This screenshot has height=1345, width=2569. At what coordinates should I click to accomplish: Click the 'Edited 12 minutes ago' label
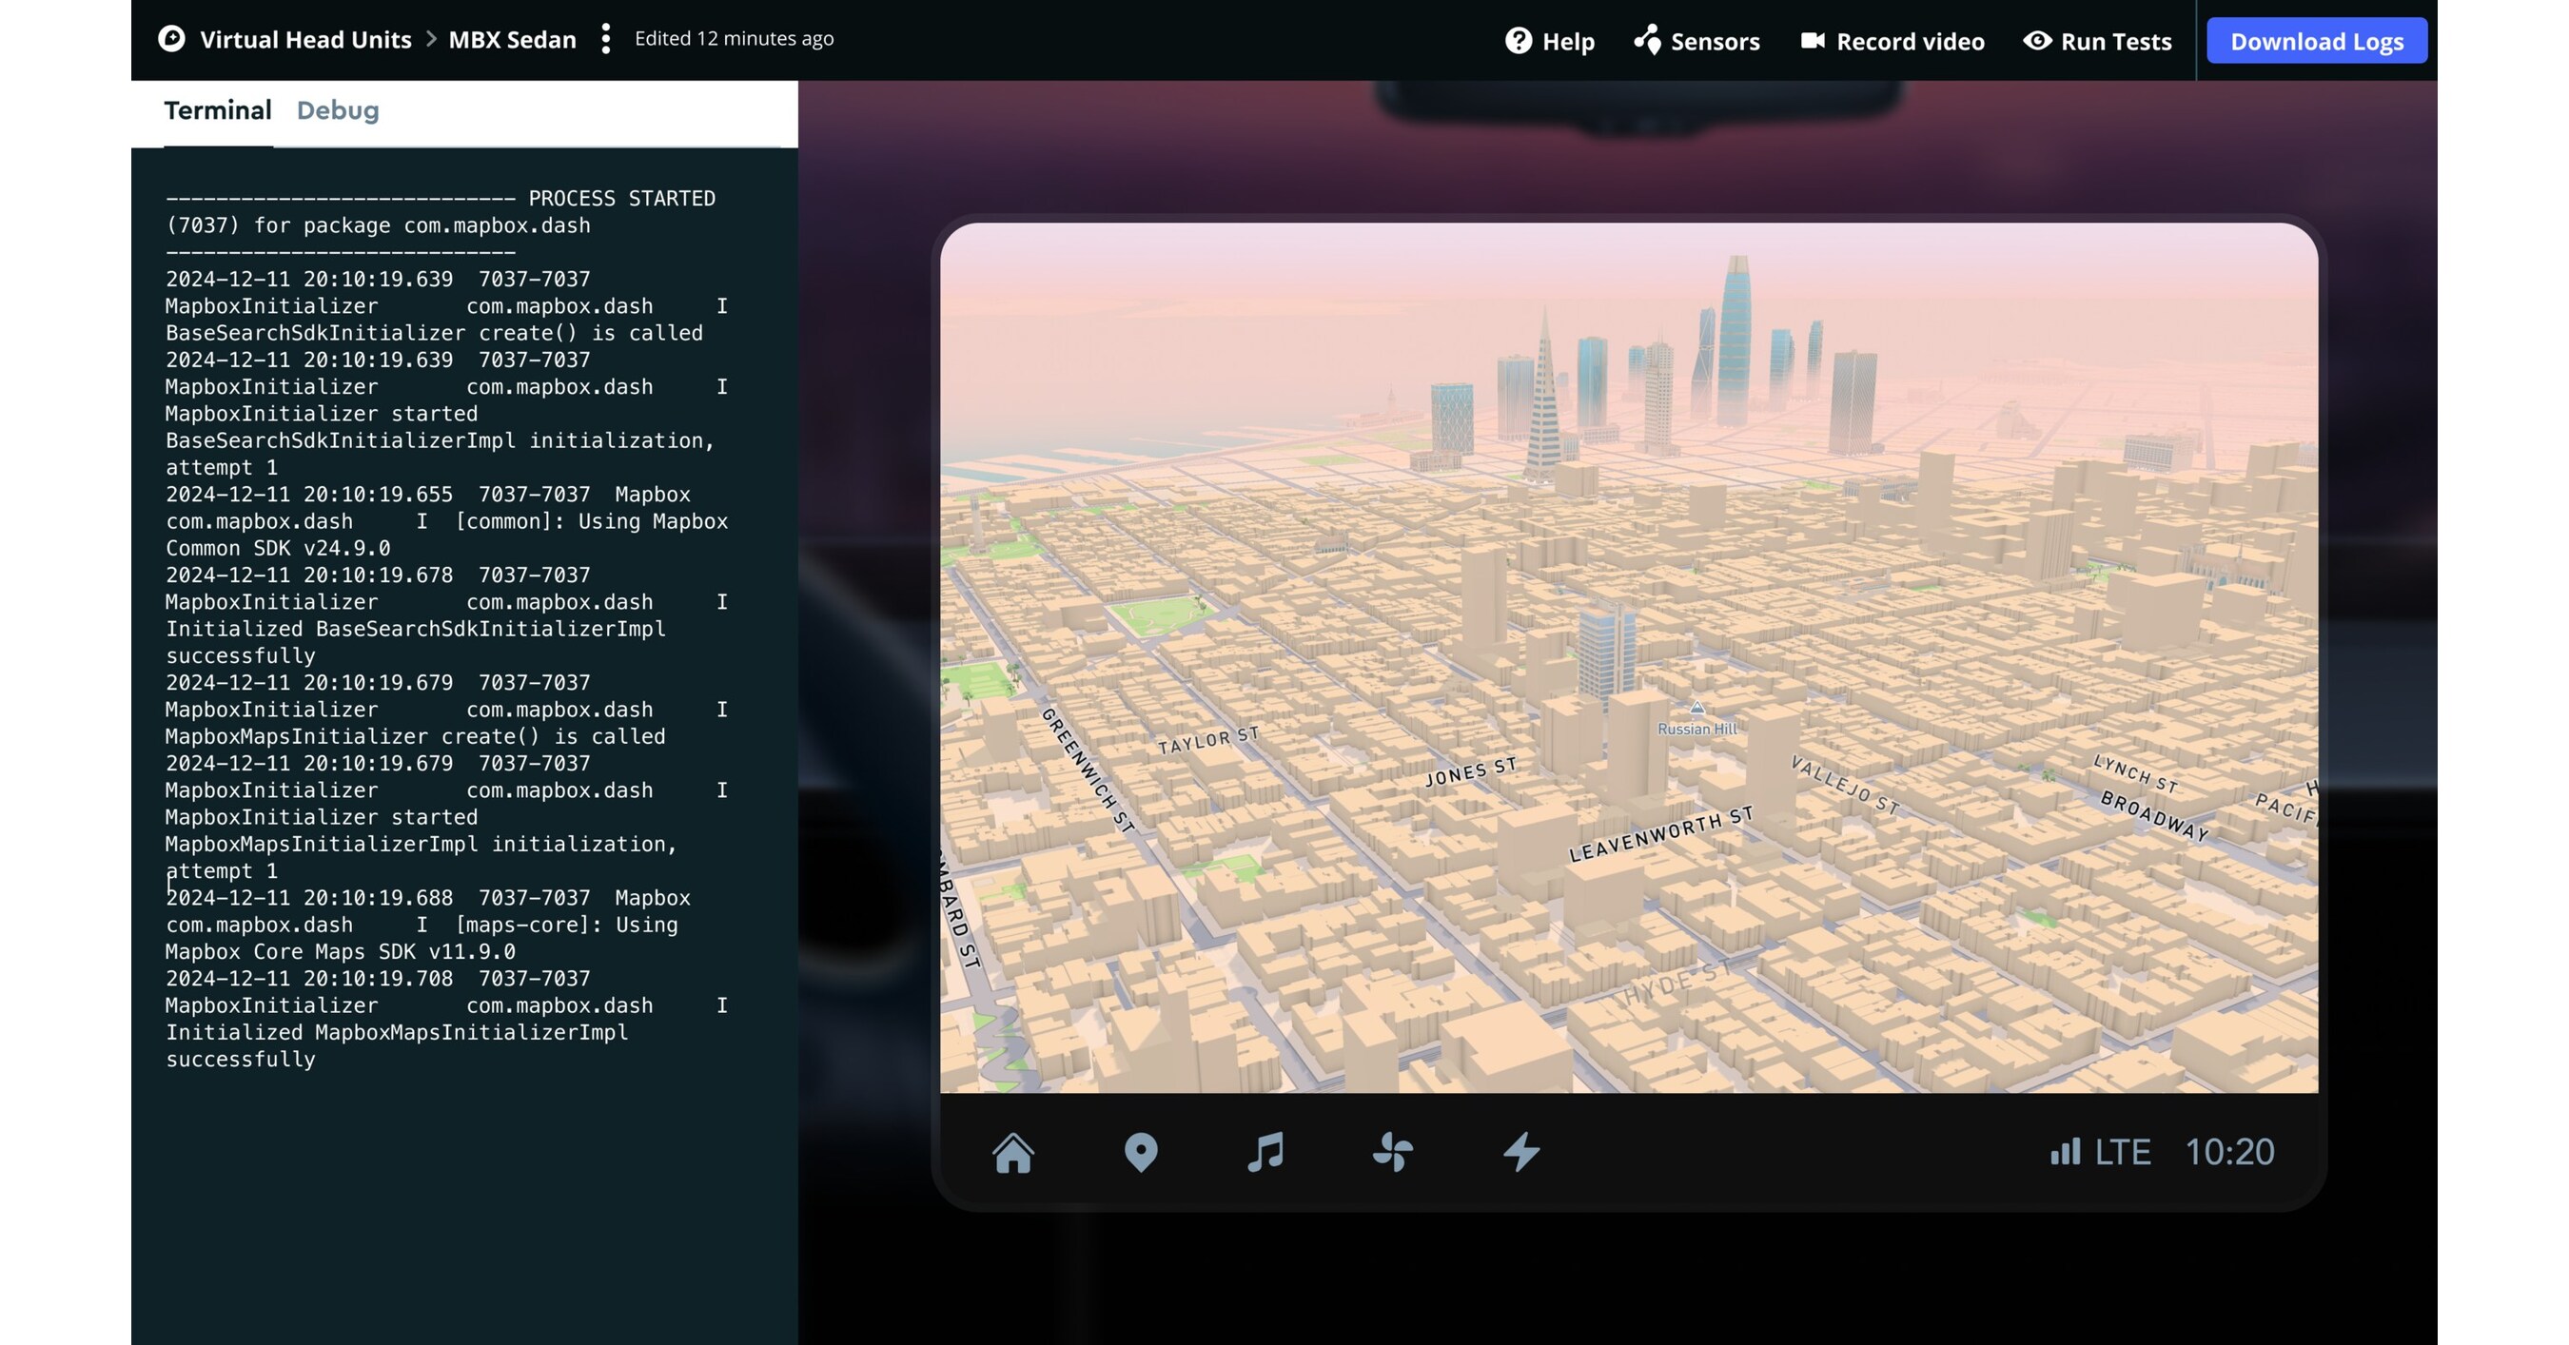[733, 39]
